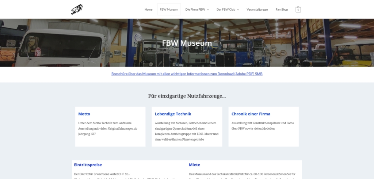
Task: Click the FBW Museum banner title
Action: (187, 43)
